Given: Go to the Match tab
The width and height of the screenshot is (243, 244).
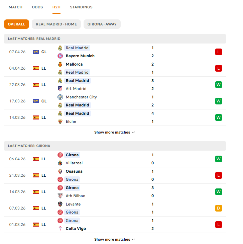Looking at the screenshot, I should 16,7.
